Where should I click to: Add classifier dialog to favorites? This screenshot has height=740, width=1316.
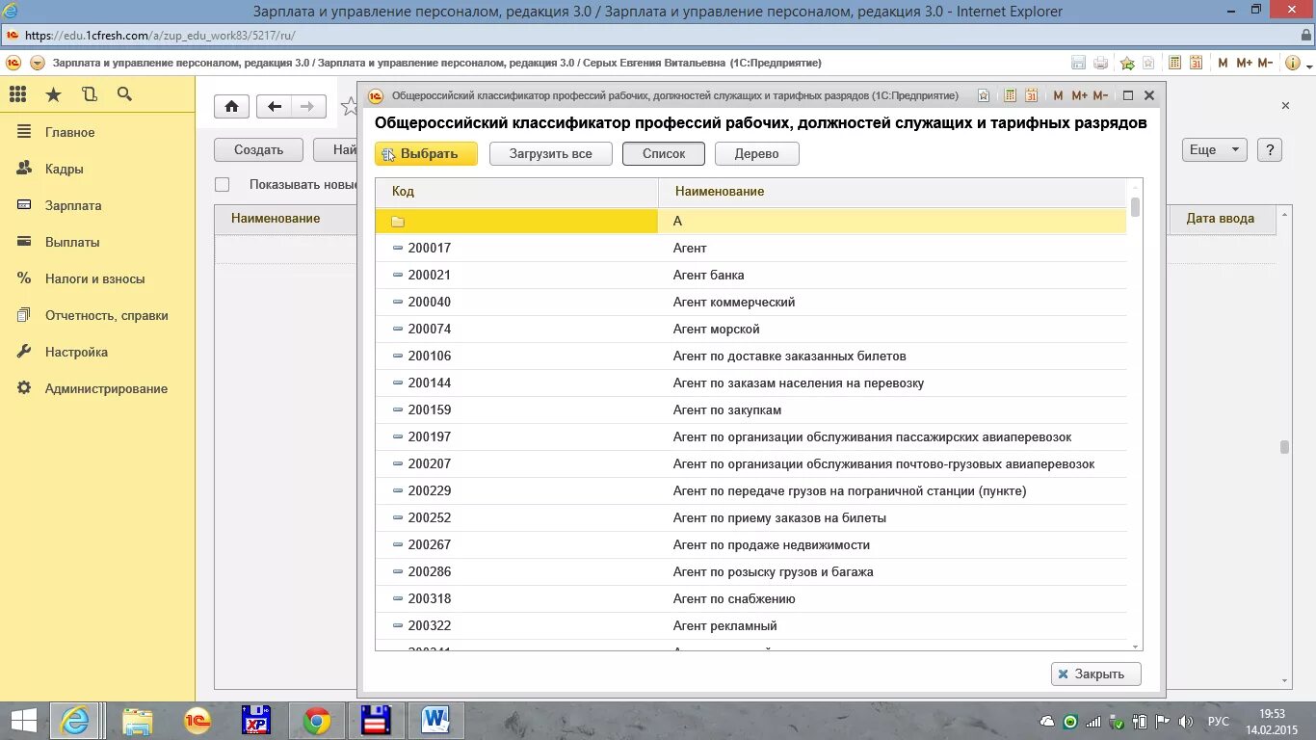coord(984,95)
